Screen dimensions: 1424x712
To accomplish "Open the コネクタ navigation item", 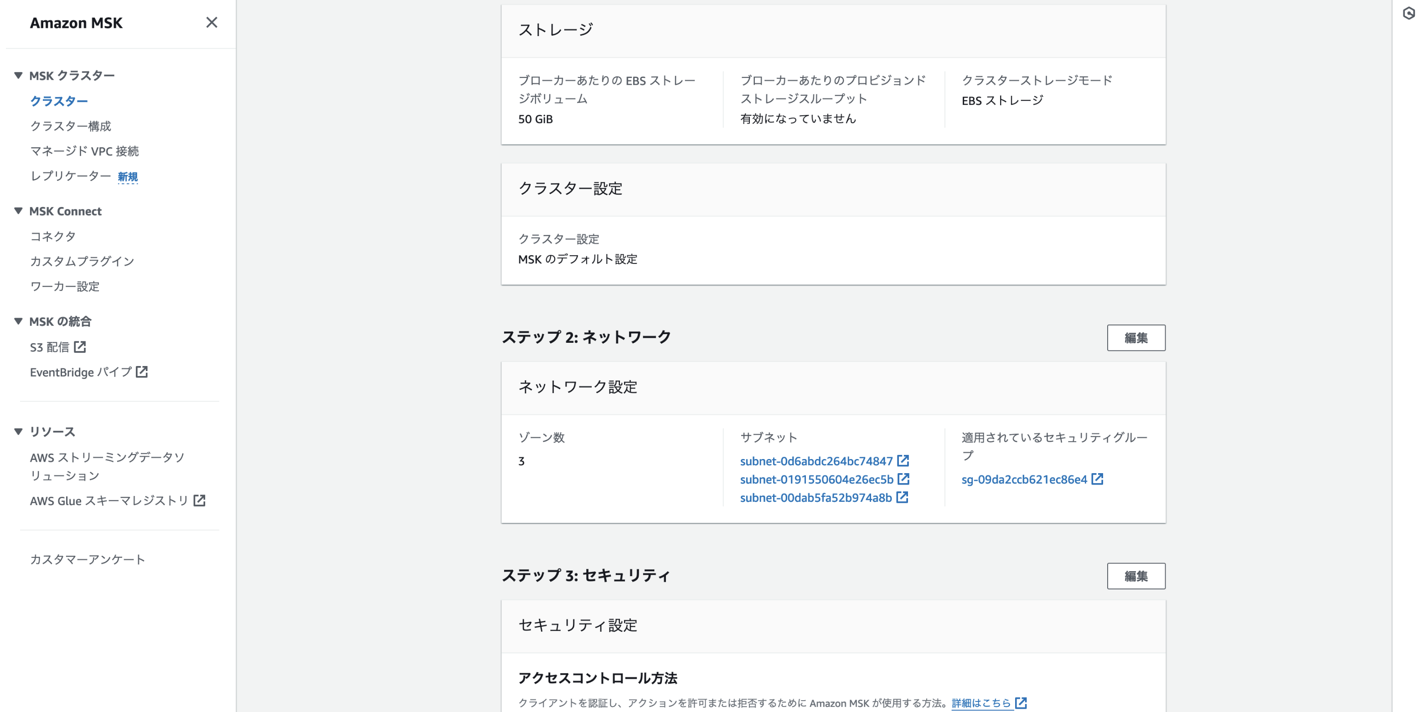I will [52, 236].
